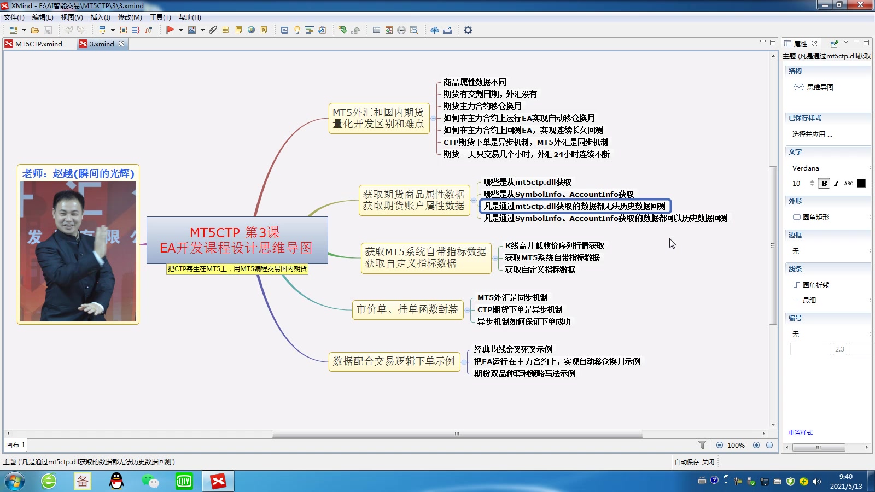Open the 文件(F) menu

[14, 17]
